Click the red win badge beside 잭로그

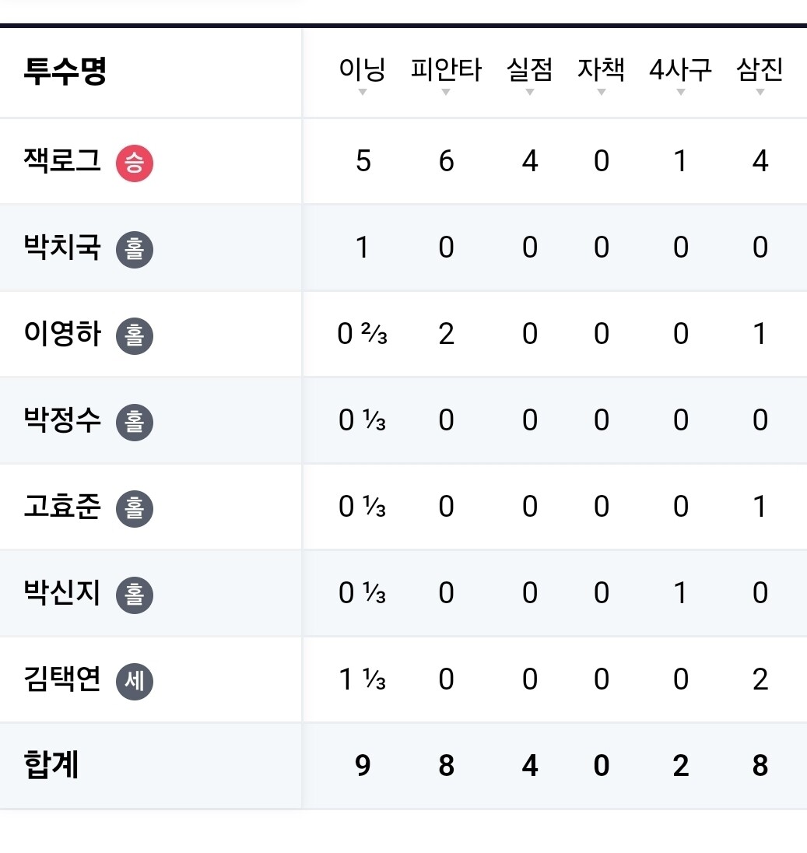pos(135,163)
